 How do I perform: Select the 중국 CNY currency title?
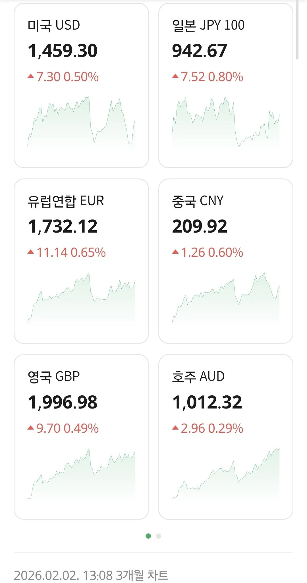198,201
